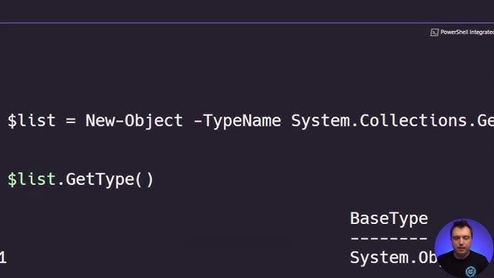Click the PowerShell terminal icon
Image resolution: width=494 pixels, height=278 pixels.
434,32
